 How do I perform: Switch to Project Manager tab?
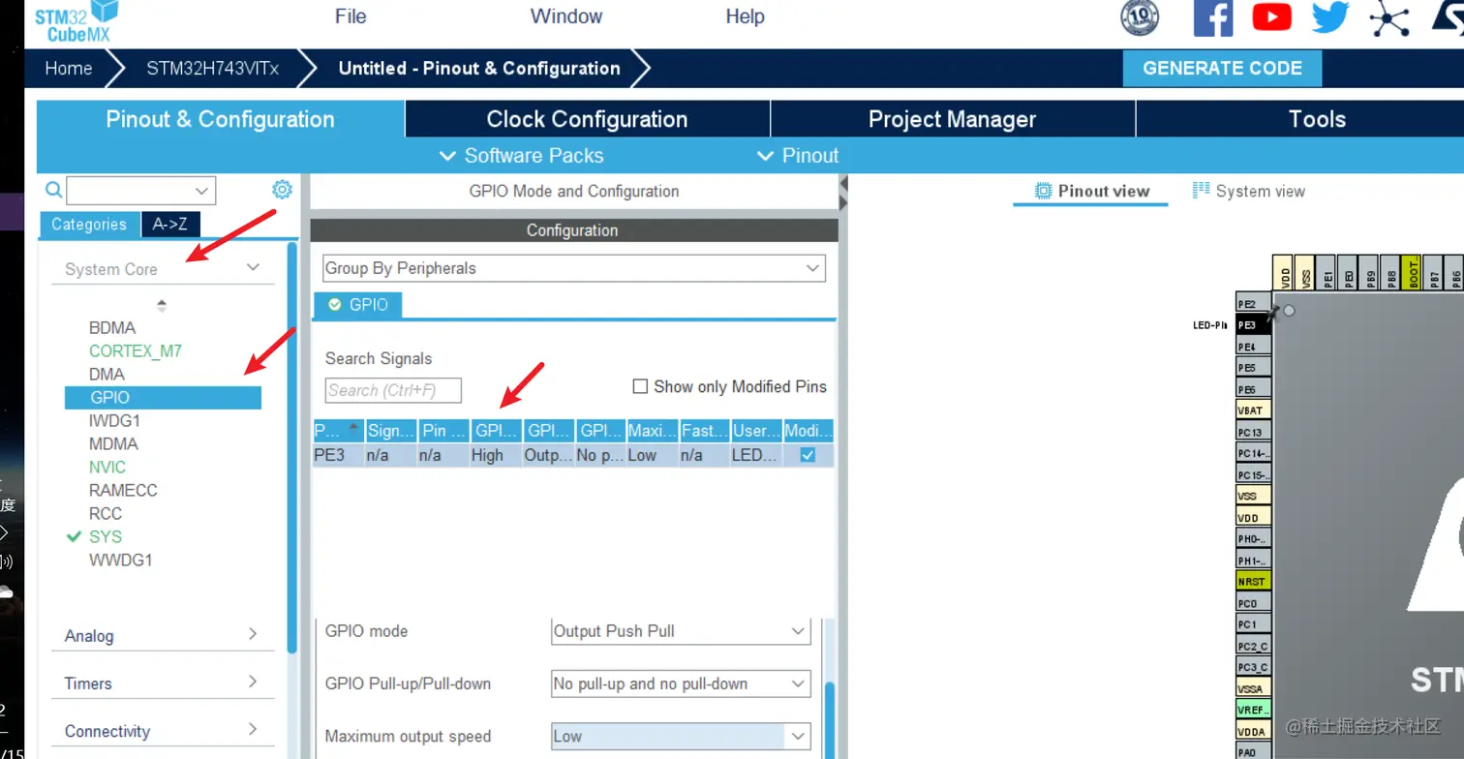tap(953, 119)
